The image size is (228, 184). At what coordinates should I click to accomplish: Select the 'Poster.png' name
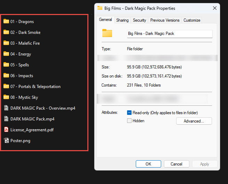[20, 141]
